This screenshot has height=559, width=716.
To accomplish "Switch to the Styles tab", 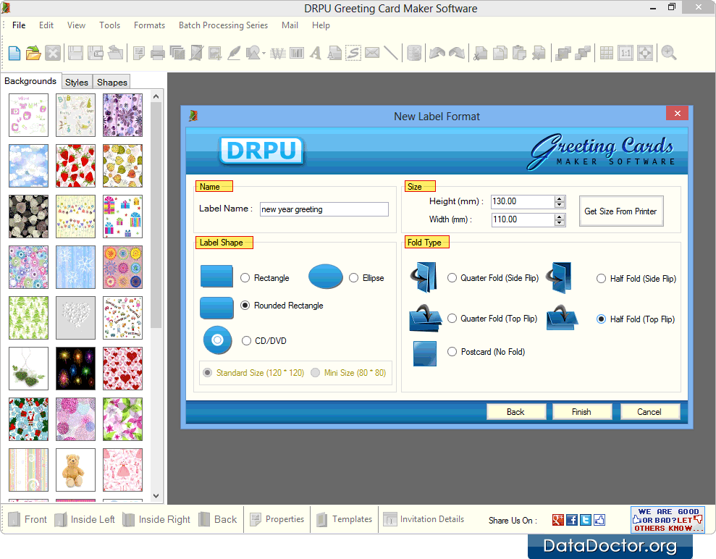I will tap(76, 83).
